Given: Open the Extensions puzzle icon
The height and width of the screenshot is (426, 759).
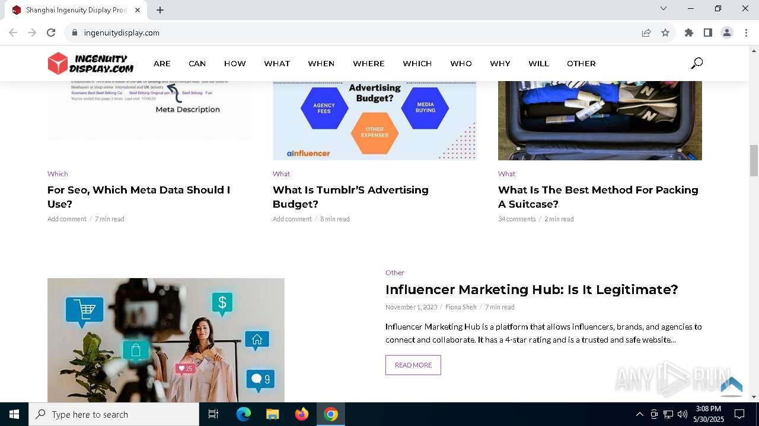Looking at the screenshot, I should (689, 33).
